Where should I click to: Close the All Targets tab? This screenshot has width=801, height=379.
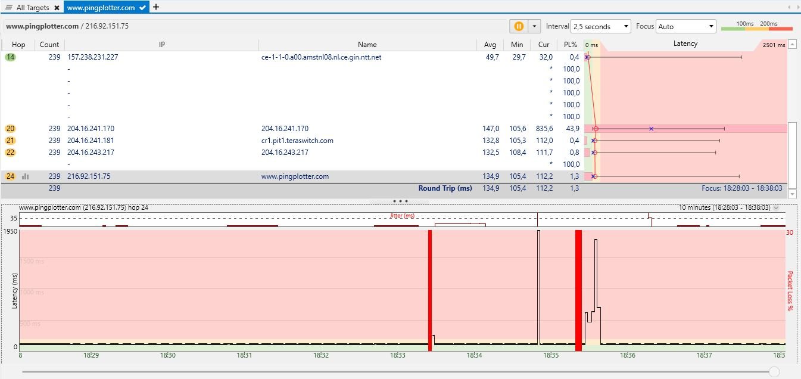(x=56, y=8)
